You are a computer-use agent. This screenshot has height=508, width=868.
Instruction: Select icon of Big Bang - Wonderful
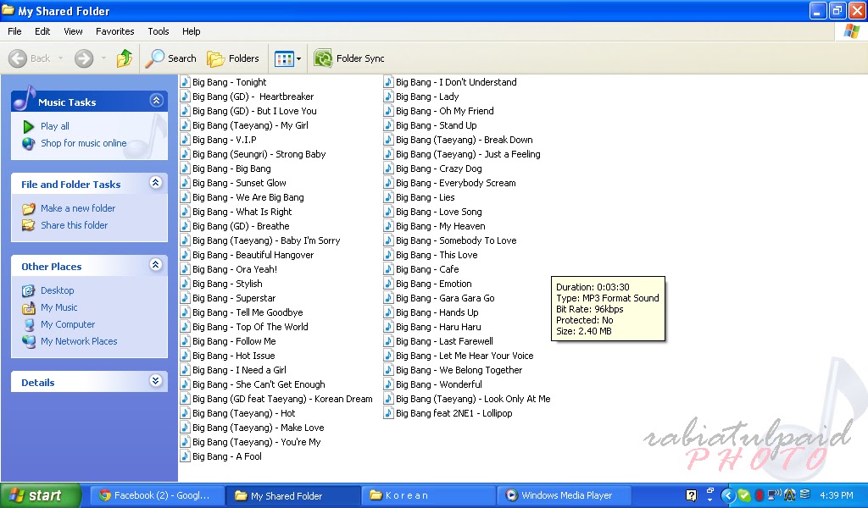pos(388,384)
